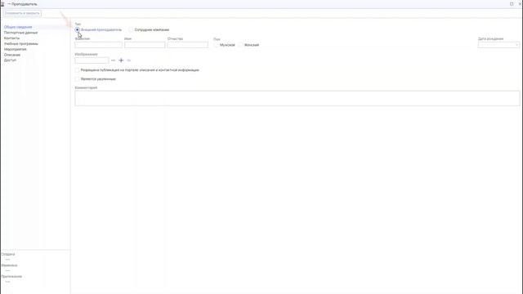Click inside the Комментарий text area
Image resolution: width=523 pixels, height=294 pixels.
point(297,98)
